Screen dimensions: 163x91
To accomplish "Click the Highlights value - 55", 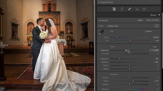I will point(156,59).
